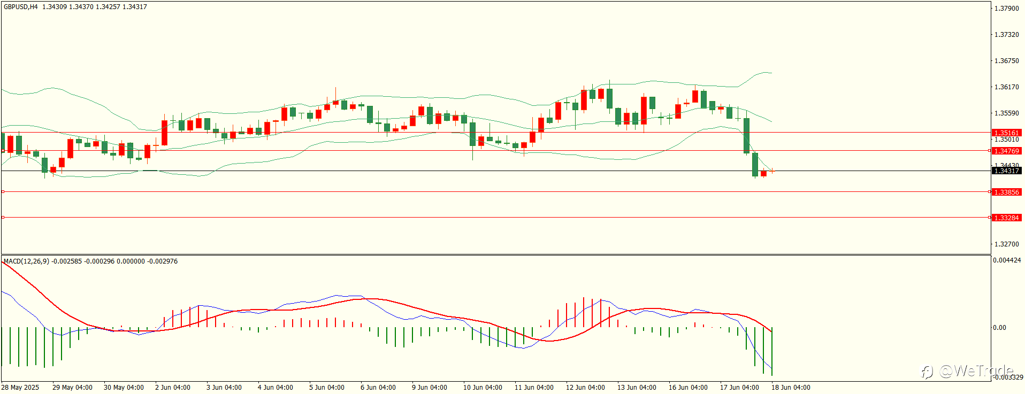1025x394 pixels.
Task: Click the 16 Jun 04:00 time label
Action: tap(688, 388)
